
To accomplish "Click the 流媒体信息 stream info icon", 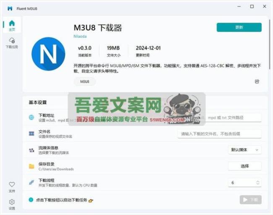I will (x=31, y=150).
